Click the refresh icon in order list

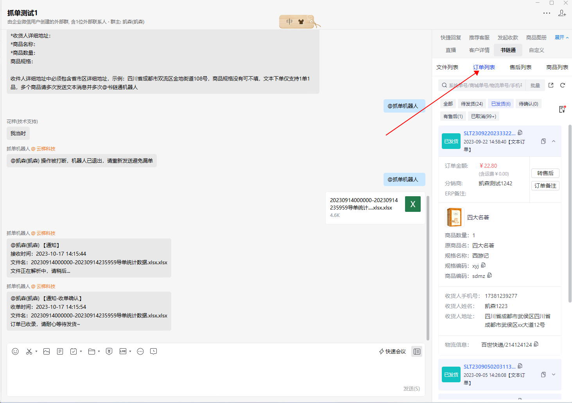(563, 85)
